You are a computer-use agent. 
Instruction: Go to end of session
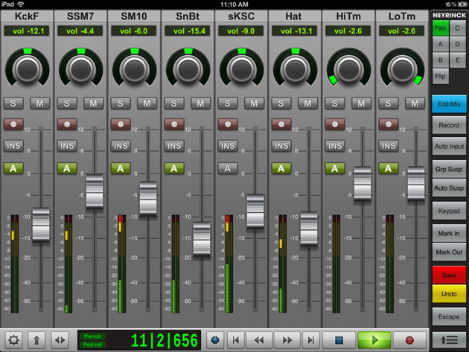click(310, 340)
